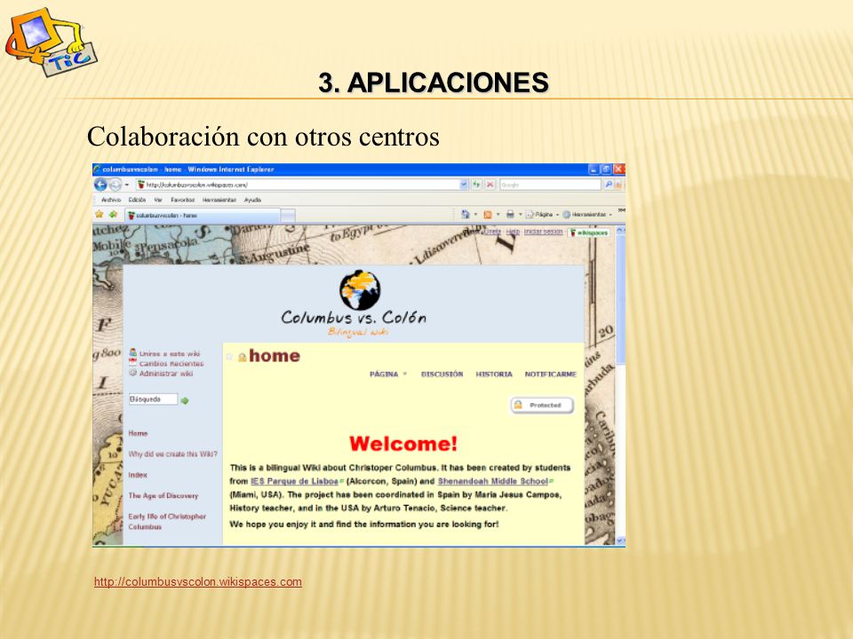853x639 pixels.
Task: Open The Age of Discovery link
Action: pos(163,495)
